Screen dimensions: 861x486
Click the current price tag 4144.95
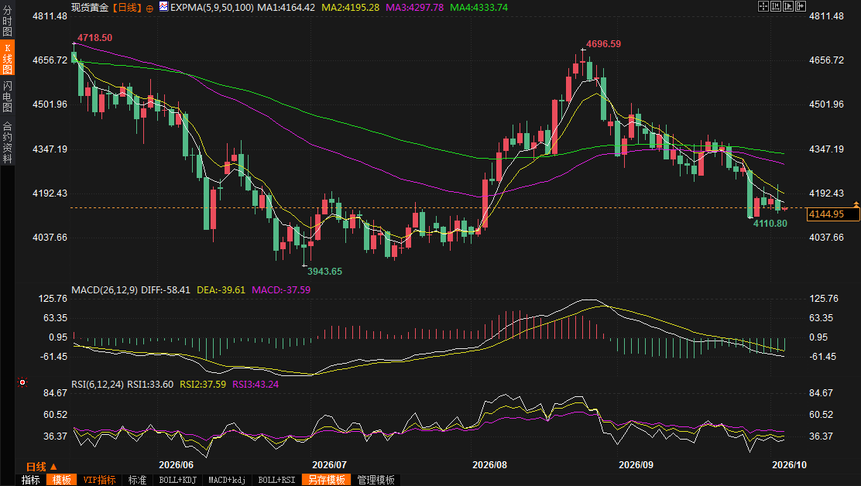[833, 214]
